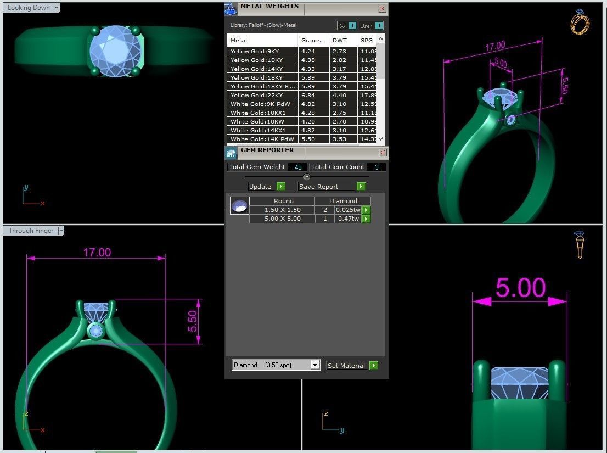Close the Metal Weights panel

click(x=382, y=9)
